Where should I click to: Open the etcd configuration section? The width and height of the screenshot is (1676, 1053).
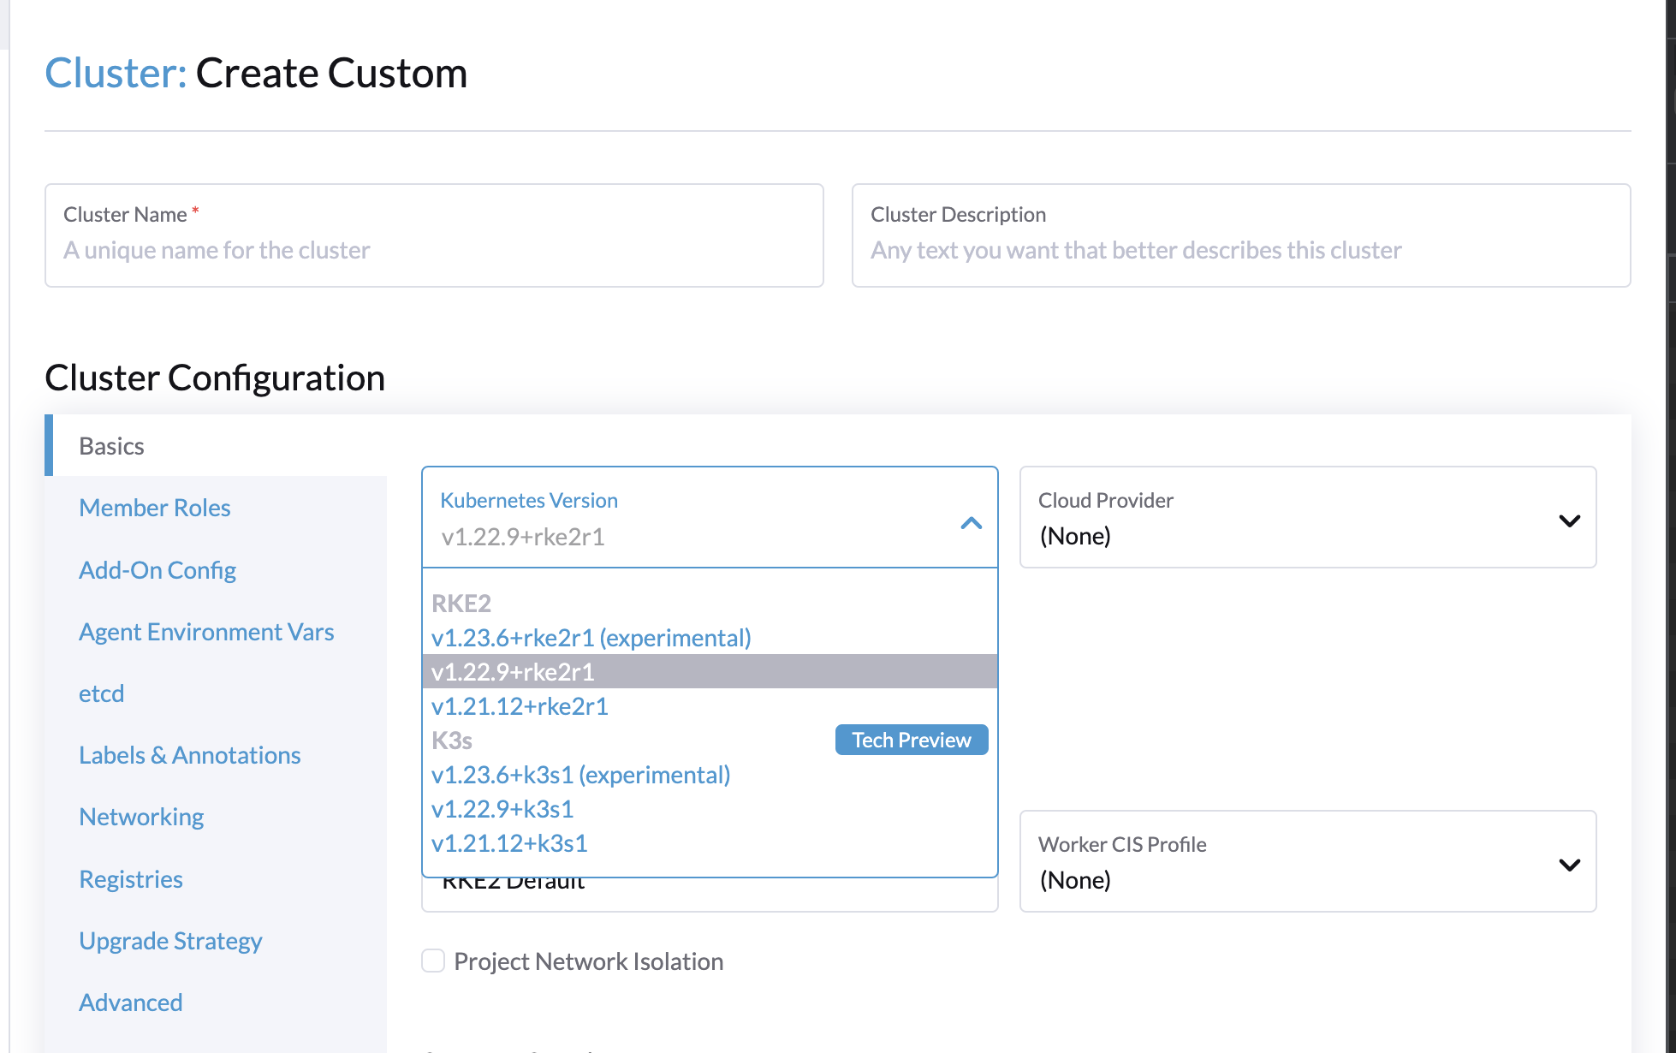coord(101,693)
